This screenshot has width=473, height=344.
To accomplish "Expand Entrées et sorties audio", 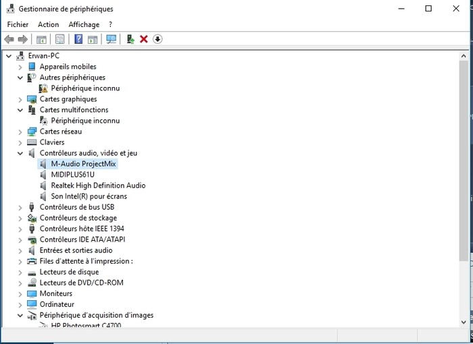I will point(20,251).
